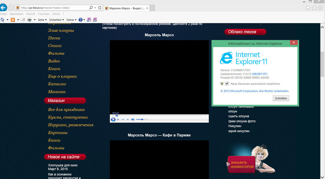
Task: Open the KB2987107 link
Action: point(260,74)
